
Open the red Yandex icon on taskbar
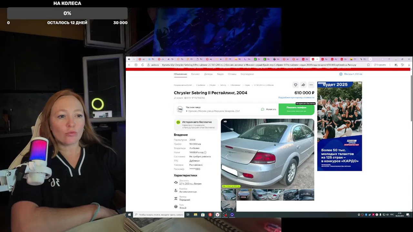pos(210,215)
